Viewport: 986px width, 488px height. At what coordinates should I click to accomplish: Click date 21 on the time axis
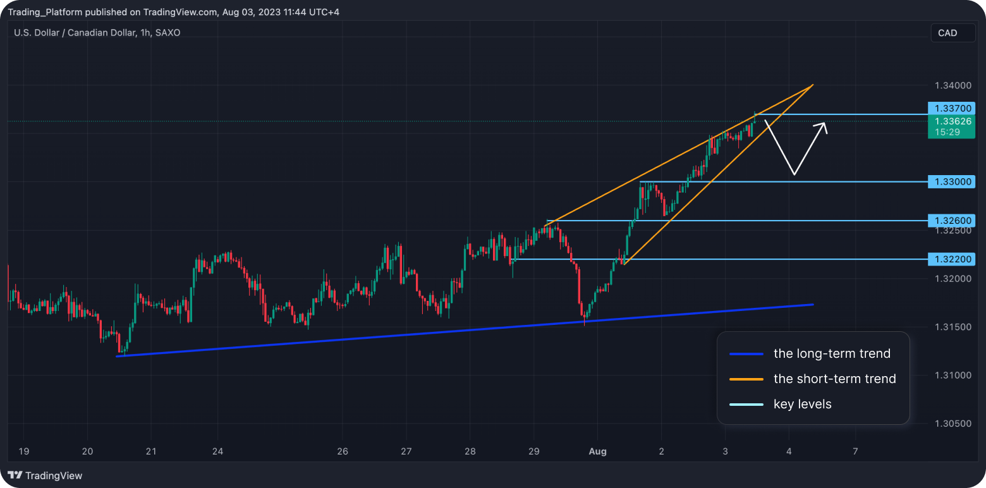point(152,451)
